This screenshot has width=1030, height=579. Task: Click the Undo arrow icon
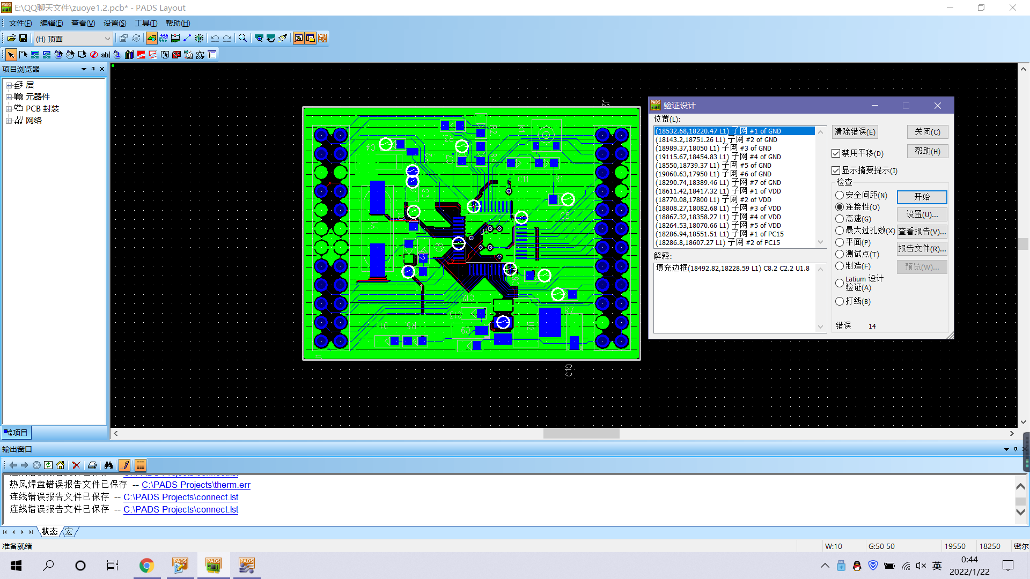(215, 38)
